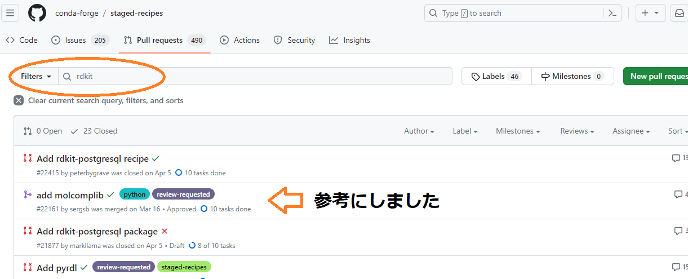The image size is (688, 279).
Task: Open the command palette icon in search bar
Action: pos(611,13)
